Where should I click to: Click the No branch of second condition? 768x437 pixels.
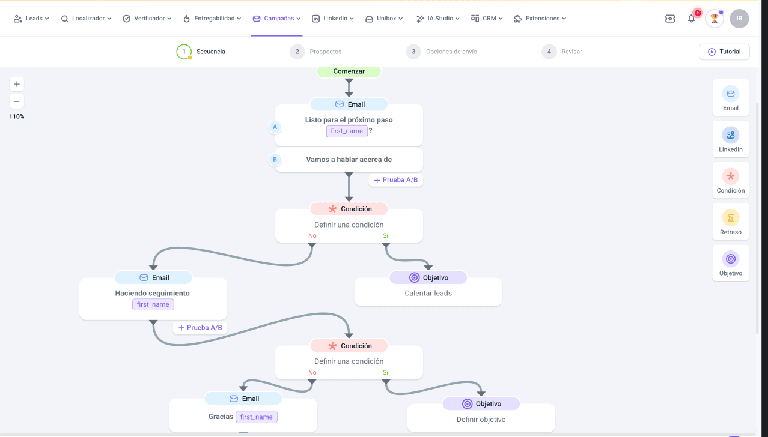(x=312, y=373)
